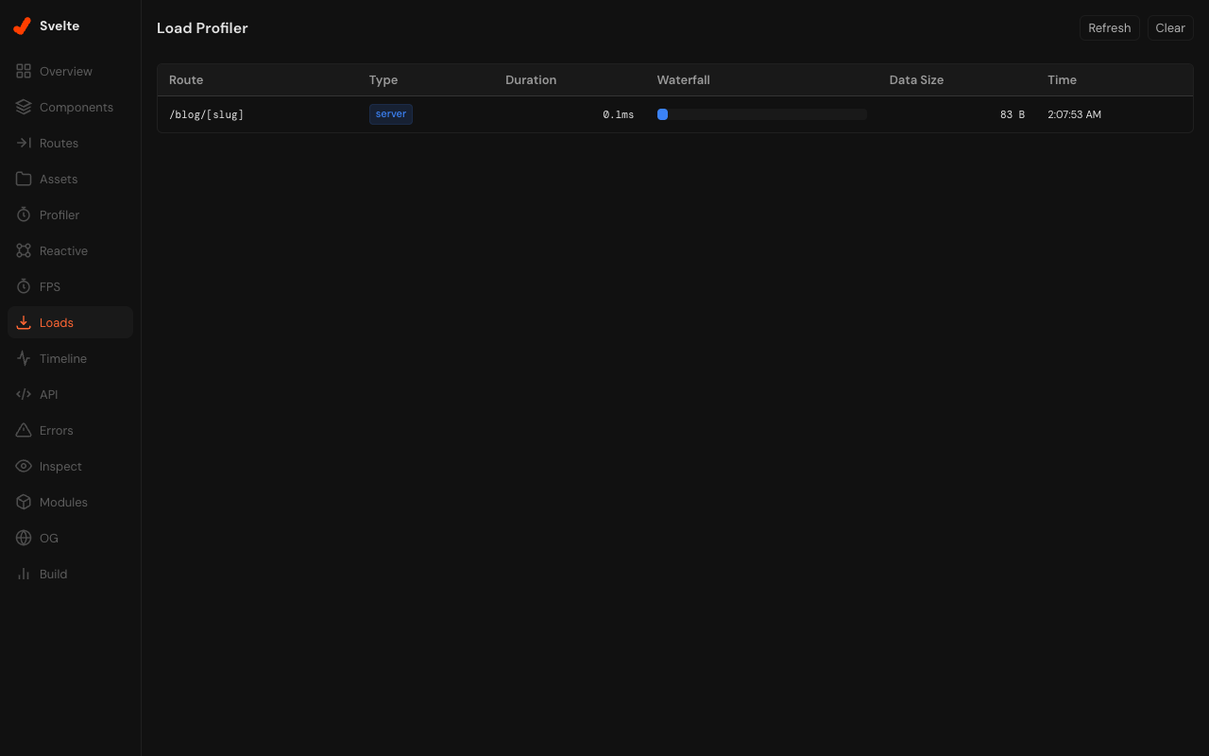Click the OG globe icon

pyautogui.click(x=24, y=538)
